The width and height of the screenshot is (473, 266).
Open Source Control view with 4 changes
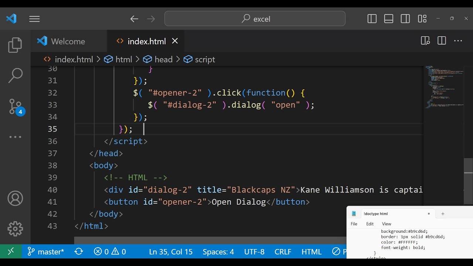pyautogui.click(x=15, y=106)
